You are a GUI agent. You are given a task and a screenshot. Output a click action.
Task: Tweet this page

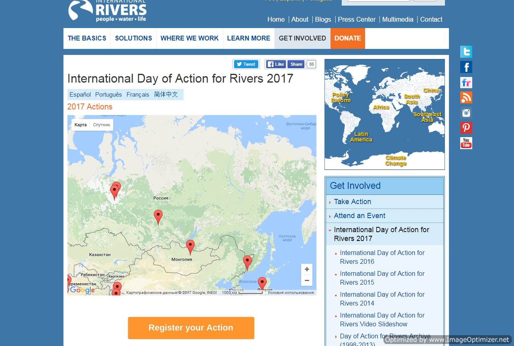[246, 64]
